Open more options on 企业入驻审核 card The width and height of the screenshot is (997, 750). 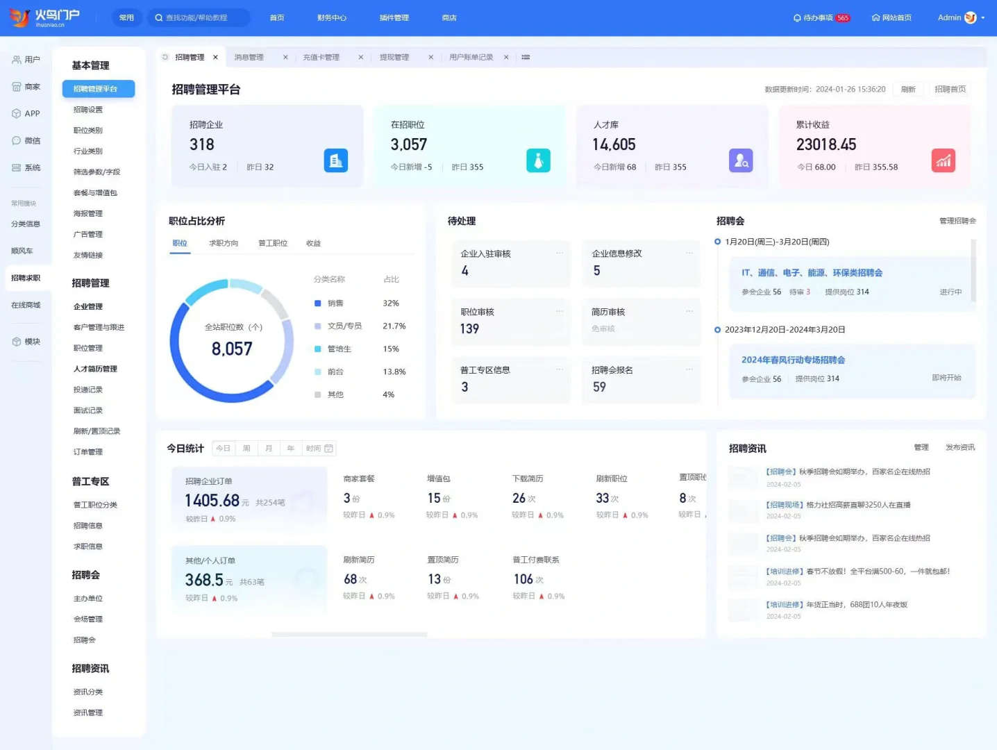point(560,253)
